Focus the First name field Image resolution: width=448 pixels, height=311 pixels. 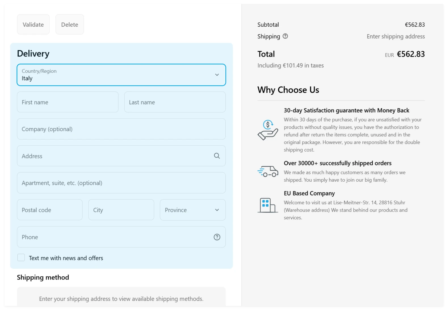[x=68, y=102]
